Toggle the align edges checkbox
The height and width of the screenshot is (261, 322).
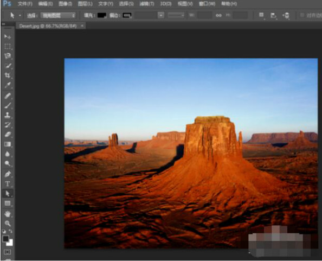[x=302, y=15]
